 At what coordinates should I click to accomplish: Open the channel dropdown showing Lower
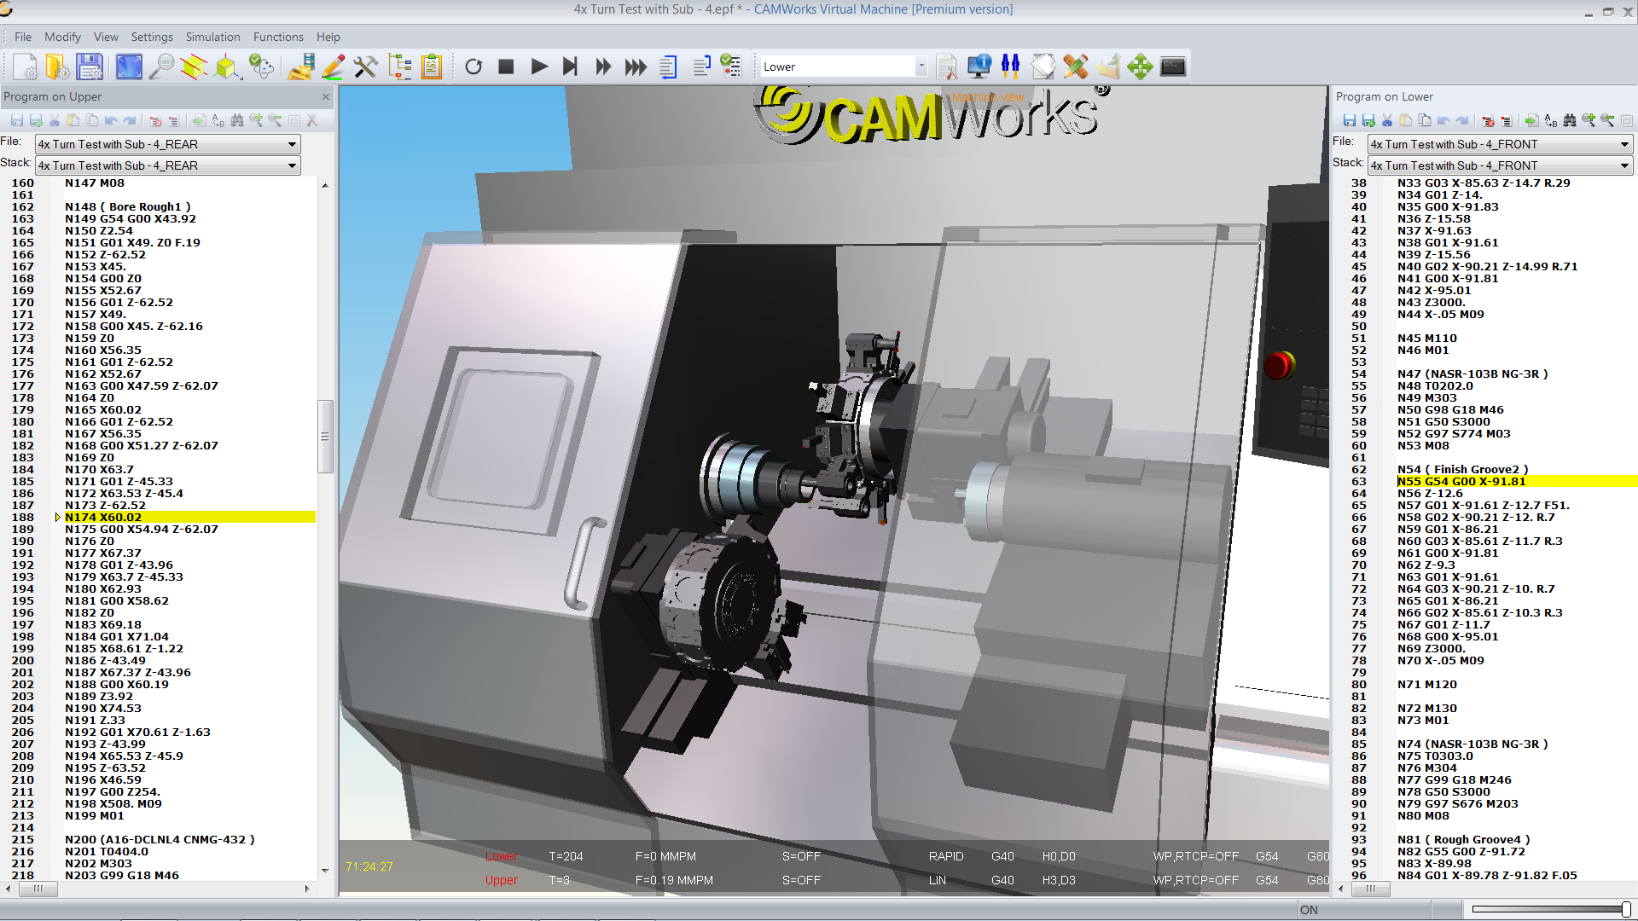843,67
